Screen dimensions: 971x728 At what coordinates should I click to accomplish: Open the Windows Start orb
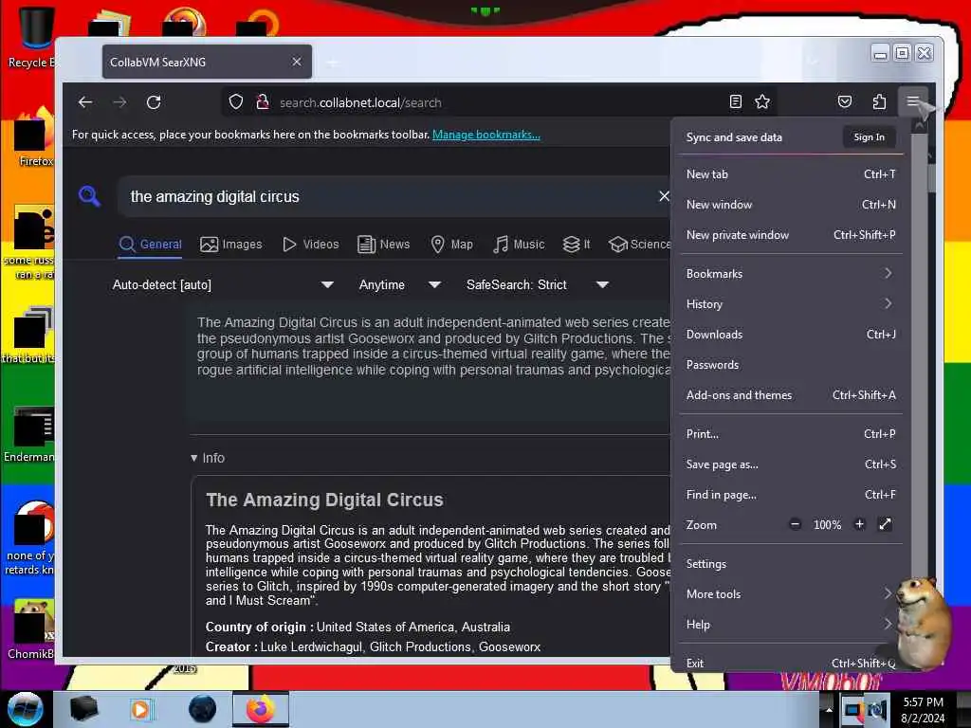(x=25, y=709)
